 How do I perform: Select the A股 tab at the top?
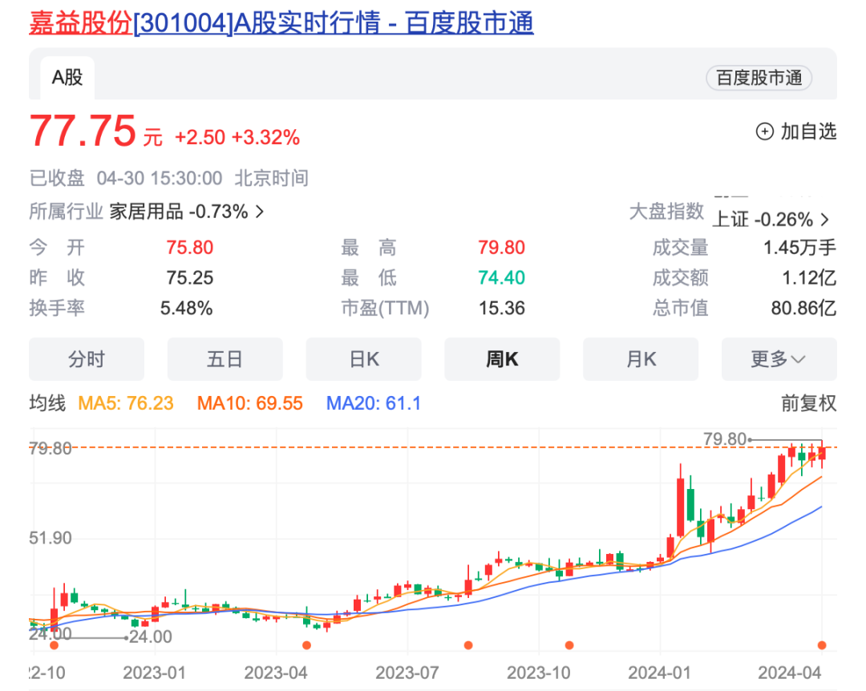67,78
